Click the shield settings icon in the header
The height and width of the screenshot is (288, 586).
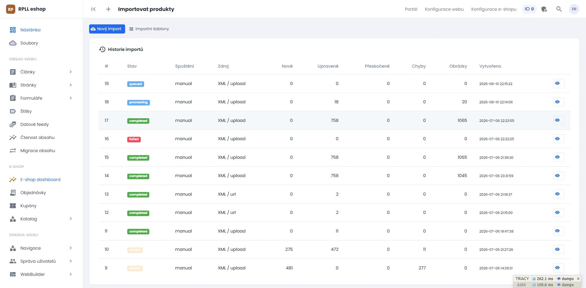pos(544,9)
